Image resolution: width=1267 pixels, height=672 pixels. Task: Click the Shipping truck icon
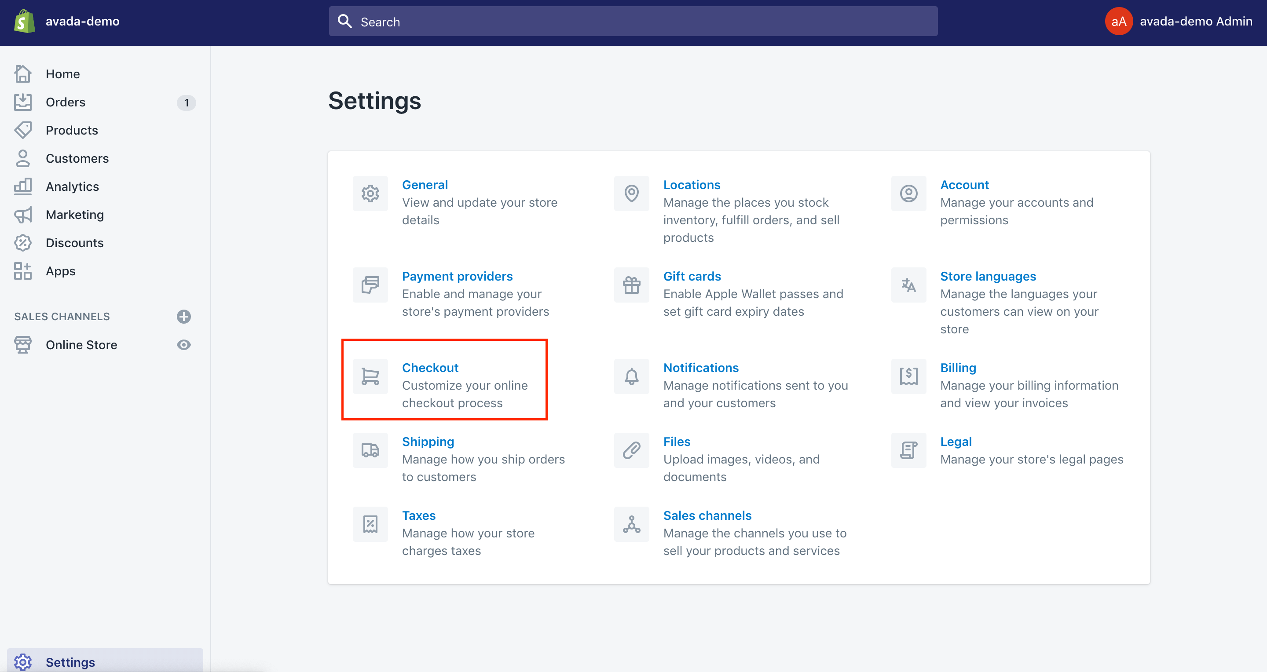370,450
